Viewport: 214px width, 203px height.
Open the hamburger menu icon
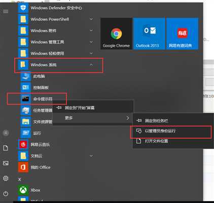(x=6, y=11)
